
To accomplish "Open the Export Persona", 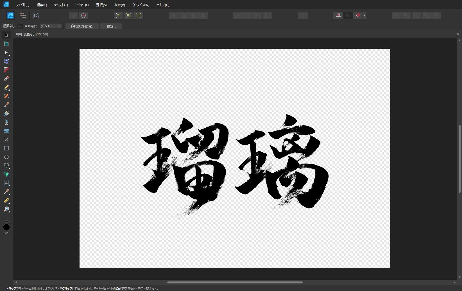I will point(36,15).
